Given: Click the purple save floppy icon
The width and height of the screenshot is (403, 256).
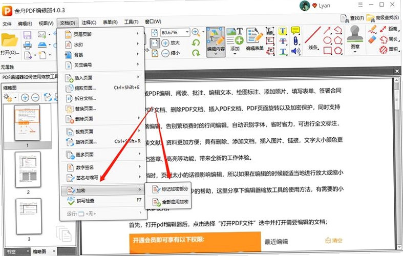Looking at the screenshot, I should pos(27,35).
